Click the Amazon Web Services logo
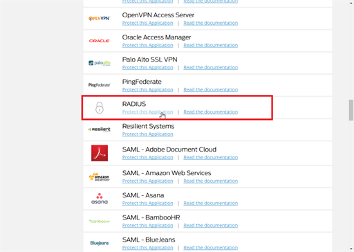This screenshot has width=354, height=252. click(100, 177)
